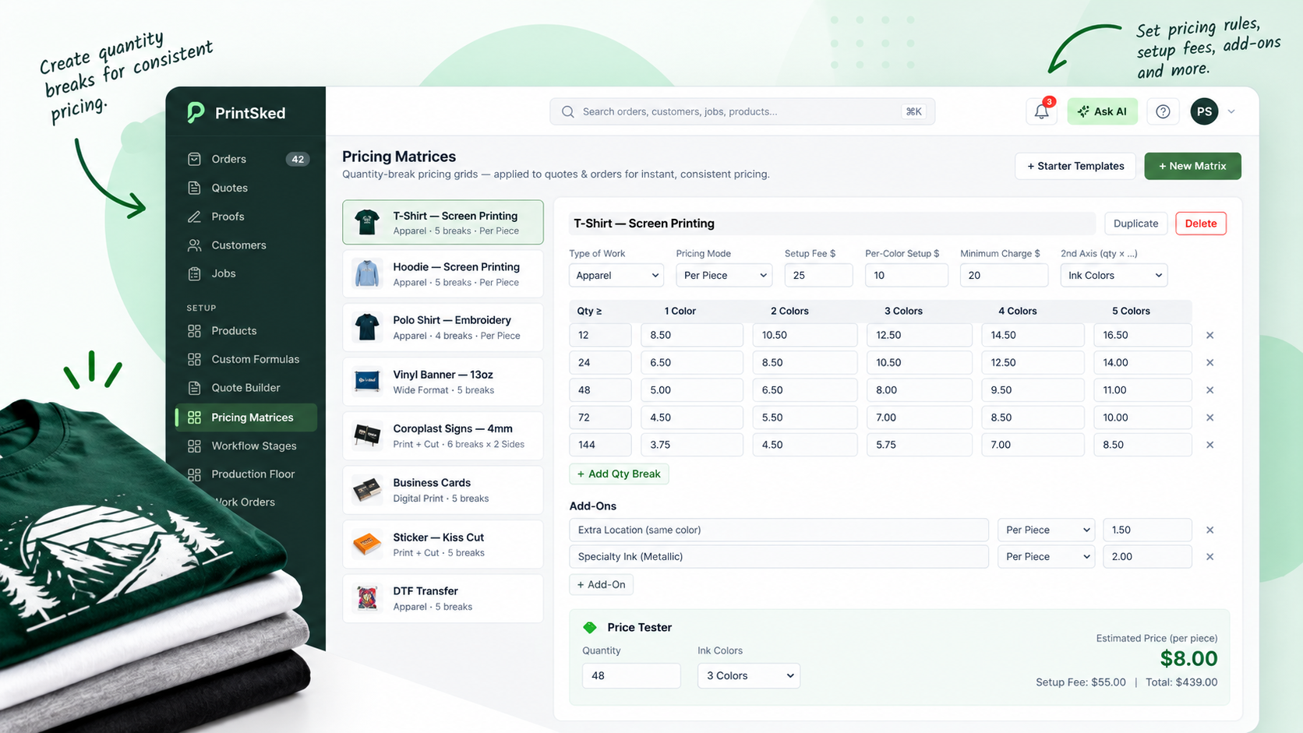Click the Price Tester Quantity field
The image size is (1303, 733).
631,675
